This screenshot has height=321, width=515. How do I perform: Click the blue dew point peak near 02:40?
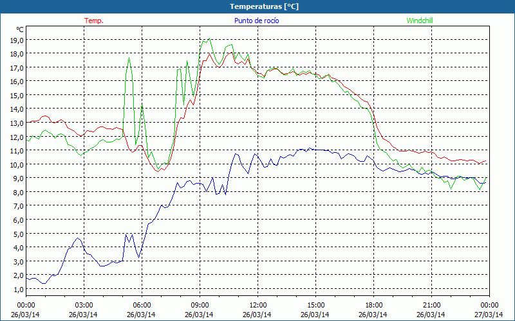(77, 238)
